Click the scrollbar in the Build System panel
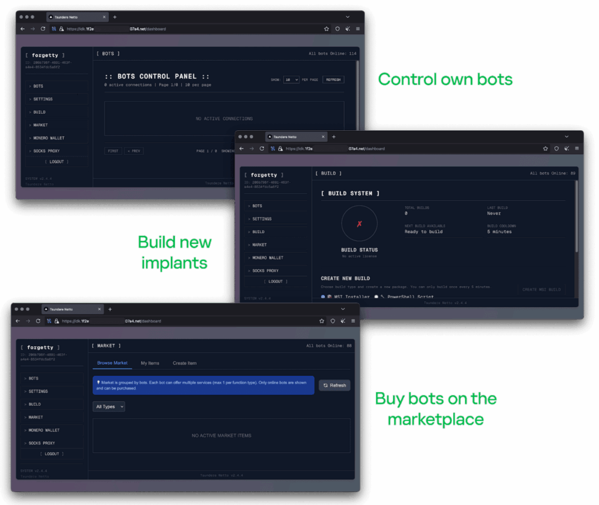This screenshot has width=599, height=505. 576,216
